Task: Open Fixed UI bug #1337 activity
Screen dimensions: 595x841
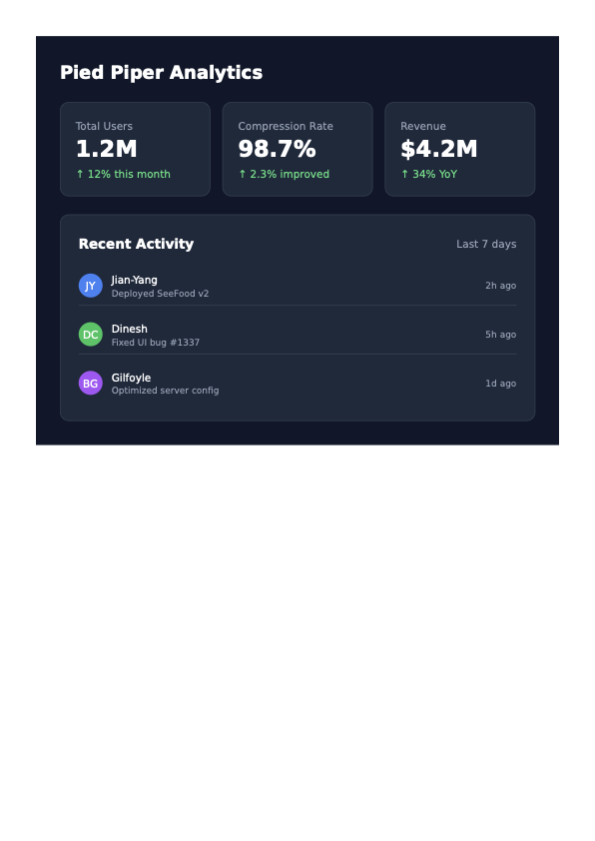Action: coord(155,341)
